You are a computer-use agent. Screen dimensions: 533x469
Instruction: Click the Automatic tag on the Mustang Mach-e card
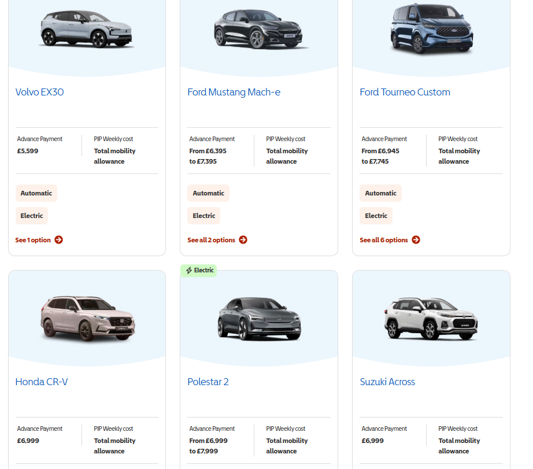(x=208, y=193)
